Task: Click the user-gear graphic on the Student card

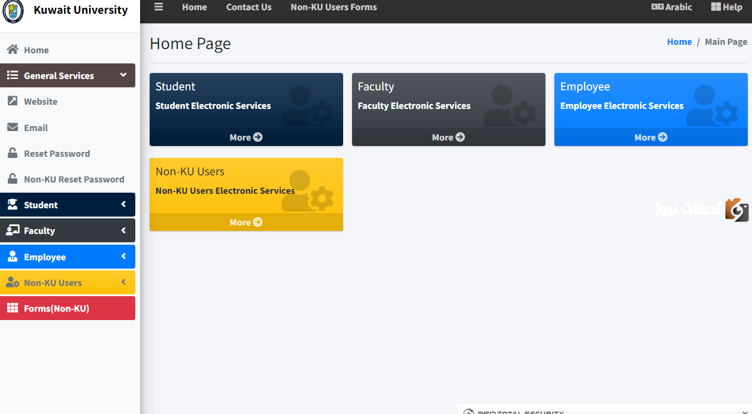Action: (x=308, y=106)
